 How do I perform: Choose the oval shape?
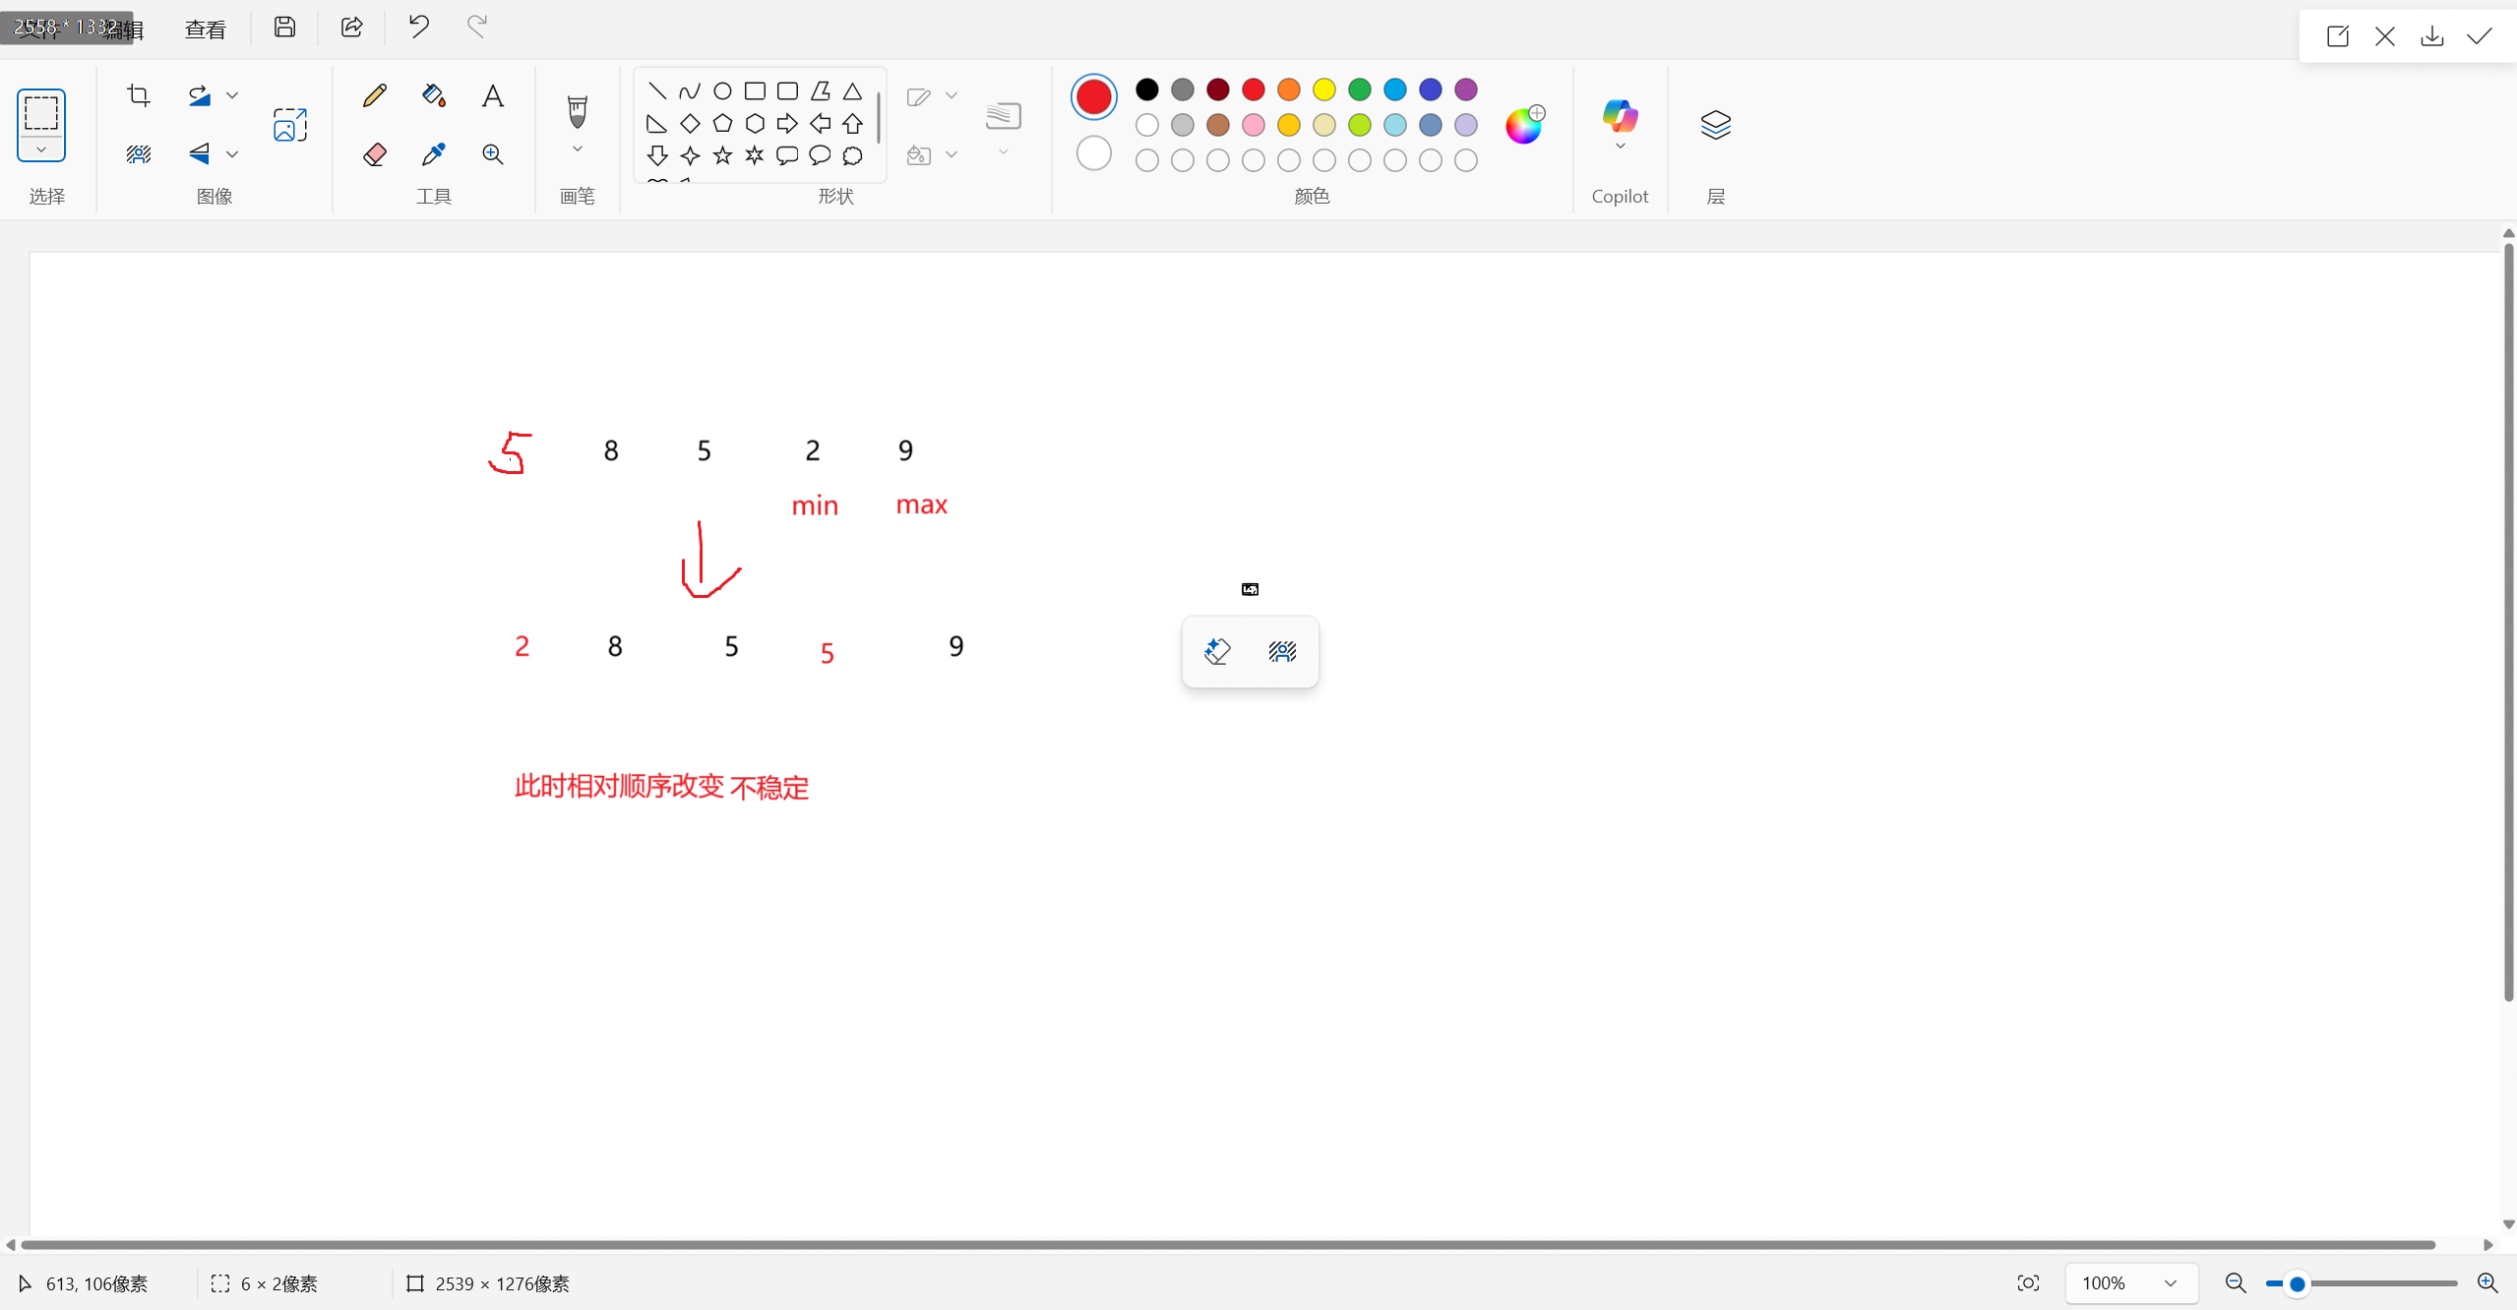tap(722, 91)
